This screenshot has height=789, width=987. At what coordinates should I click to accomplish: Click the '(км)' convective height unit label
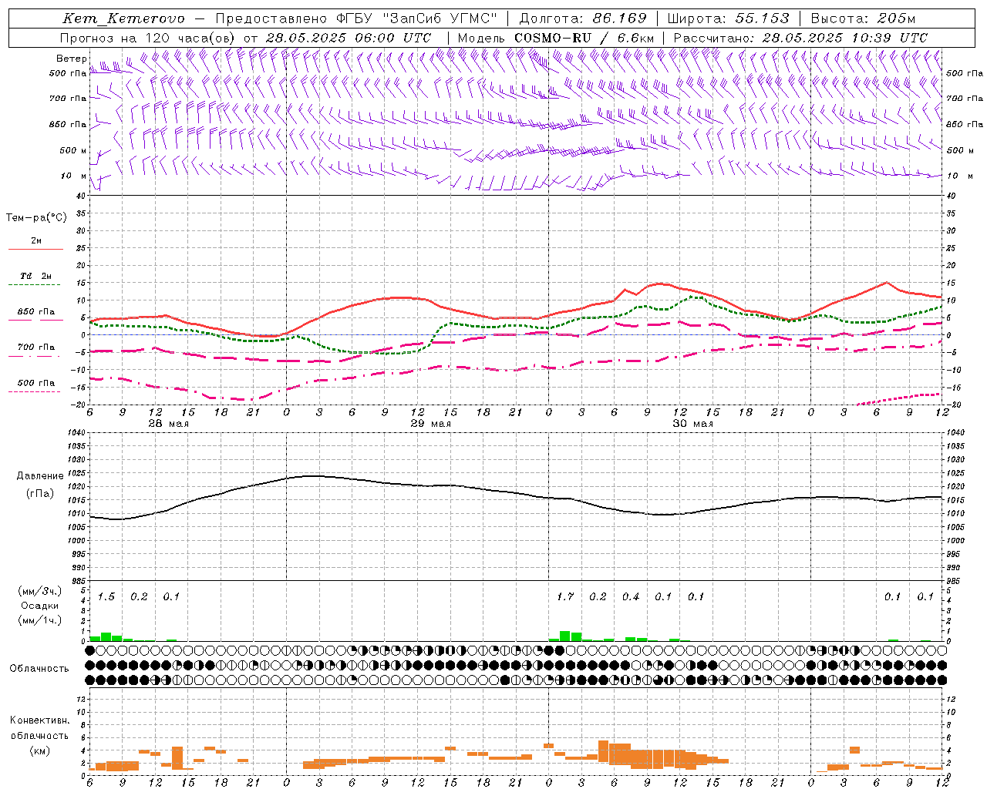tap(39, 750)
